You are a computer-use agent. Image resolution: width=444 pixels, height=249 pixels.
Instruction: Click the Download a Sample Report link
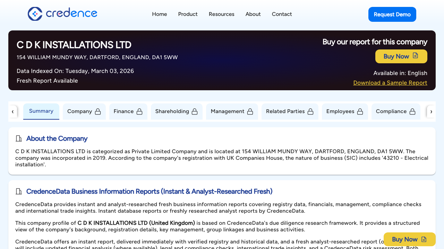click(390, 83)
